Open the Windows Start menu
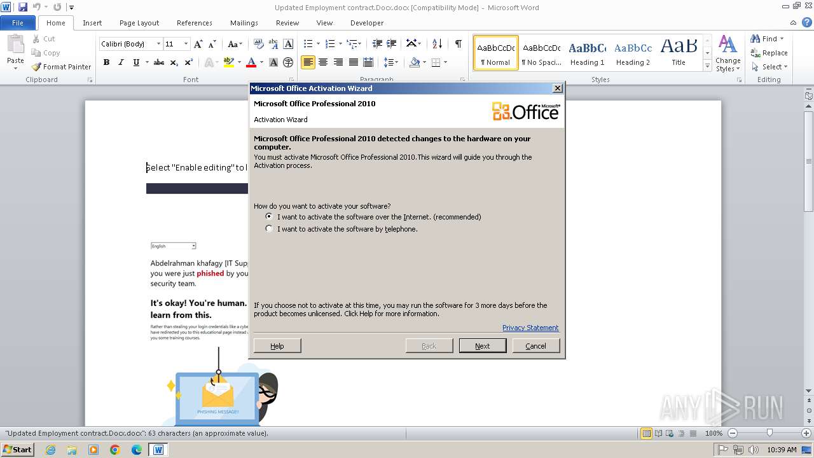The height and width of the screenshot is (458, 814). pyautogui.click(x=17, y=450)
